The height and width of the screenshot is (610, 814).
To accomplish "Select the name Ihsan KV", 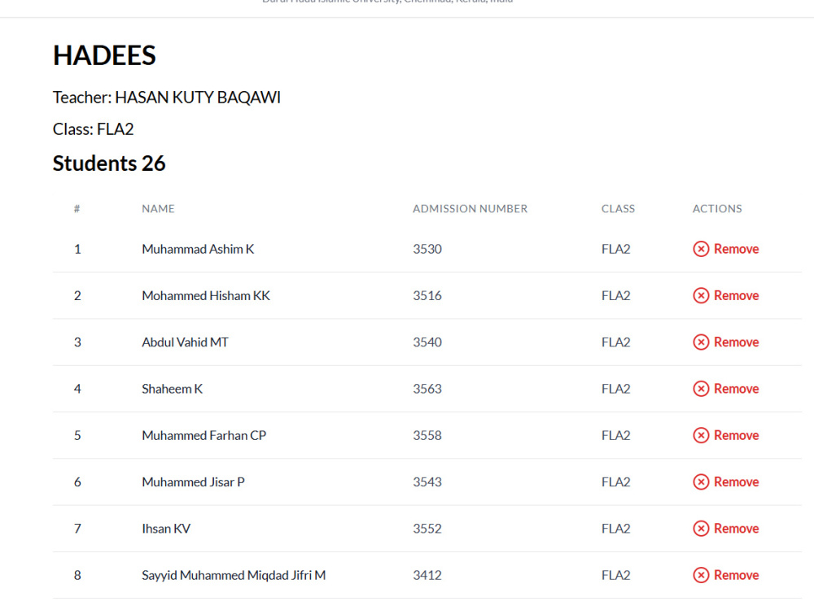I will 166,529.
